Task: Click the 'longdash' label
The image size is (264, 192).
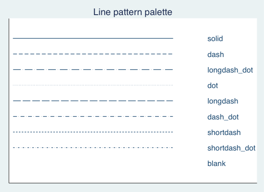Action: click(223, 101)
